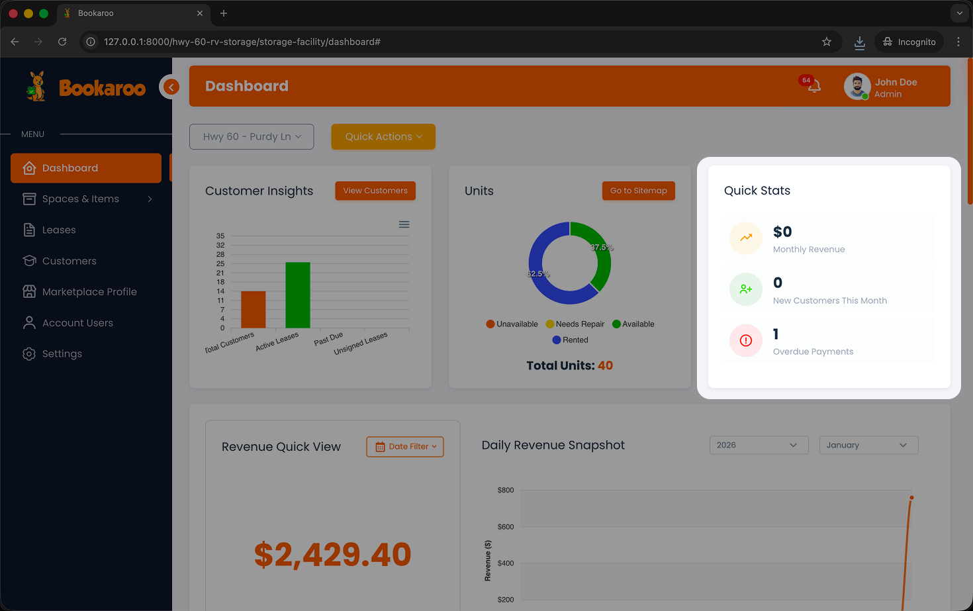This screenshot has width=973, height=611.
Task: Expand the Quick Actions dropdown
Action: tap(383, 136)
